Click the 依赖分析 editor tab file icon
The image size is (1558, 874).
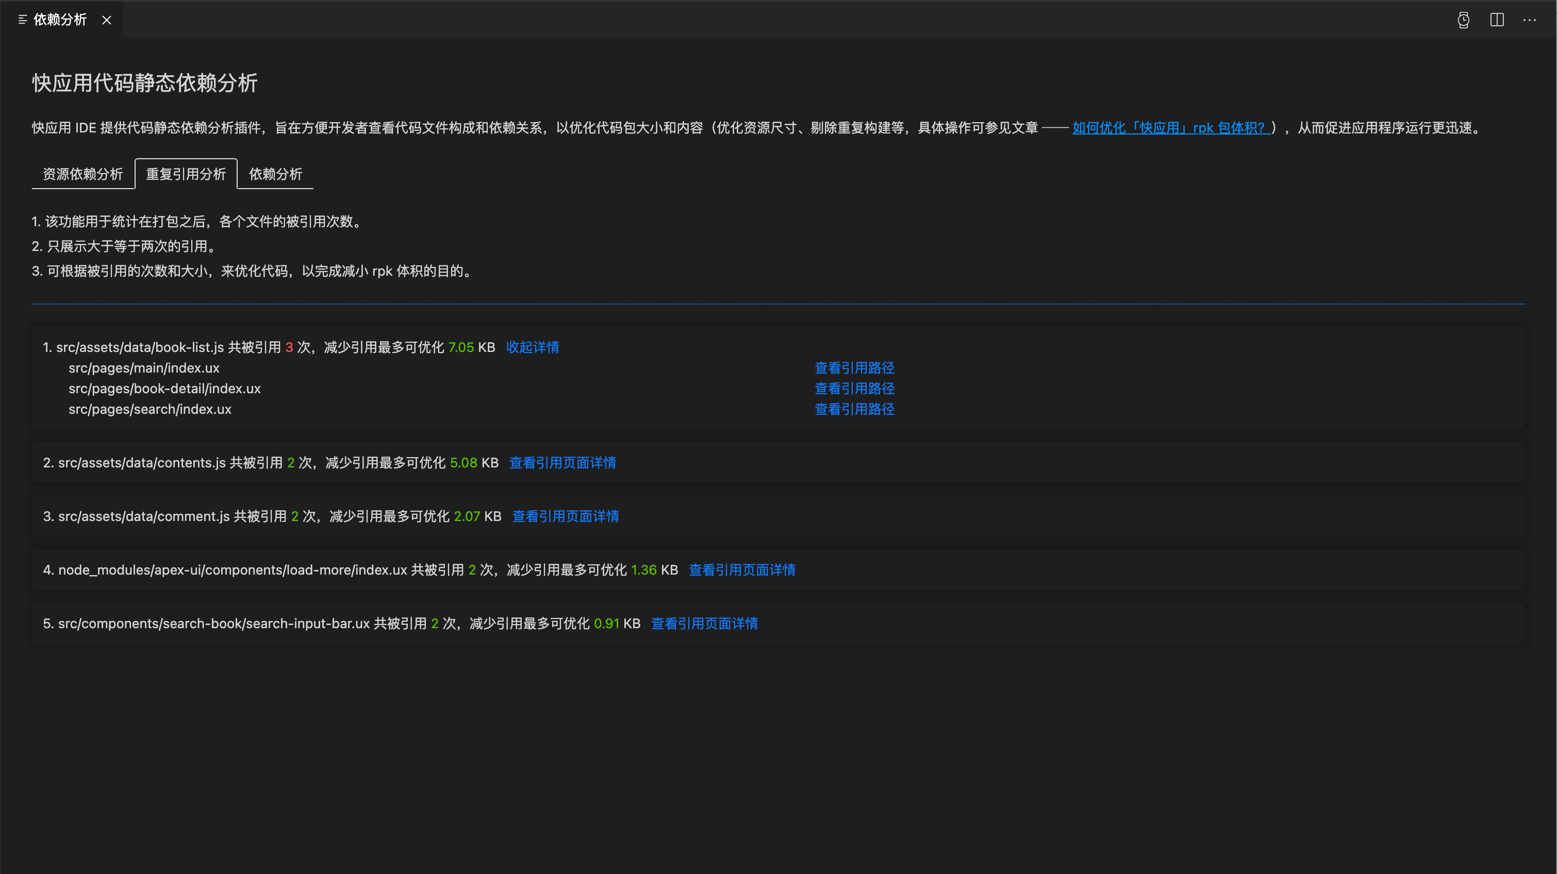point(22,20)
